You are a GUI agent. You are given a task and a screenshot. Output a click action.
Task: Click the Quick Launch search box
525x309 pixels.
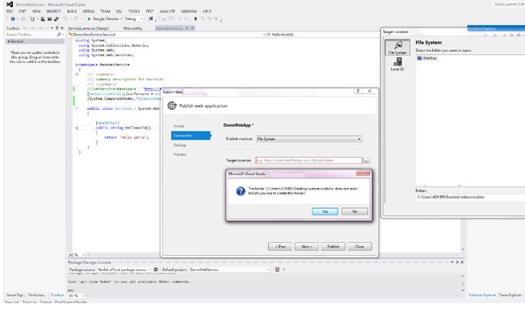509,4
